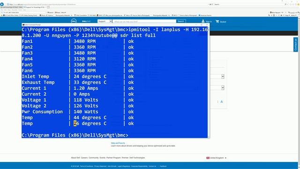Open the About Dell footer link
Image resolution: width=300 pixels, height=169 pixels.
(x=75, y=158)
